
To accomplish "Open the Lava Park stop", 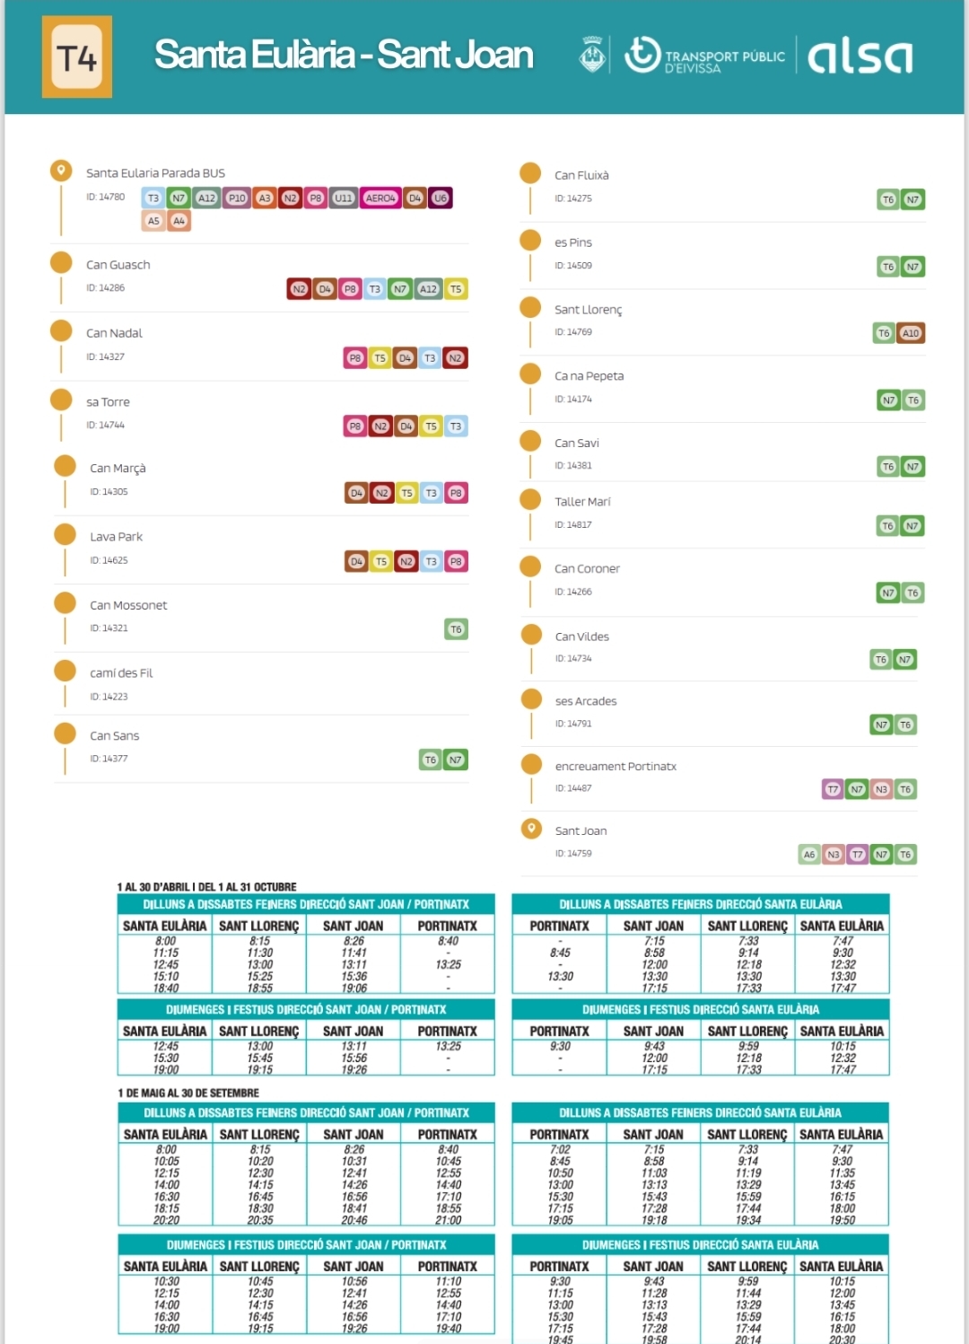I will coord(116,537).
